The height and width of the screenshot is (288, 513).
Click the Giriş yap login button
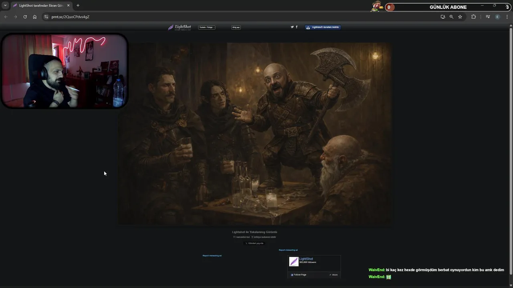click(236, 27)
